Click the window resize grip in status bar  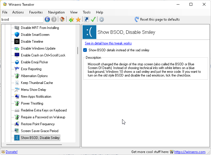(x=209, y=152)
